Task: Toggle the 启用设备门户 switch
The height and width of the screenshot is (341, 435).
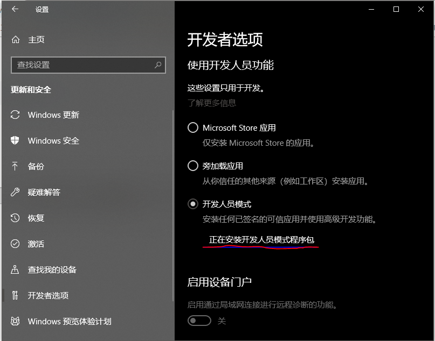Action: 199,321
